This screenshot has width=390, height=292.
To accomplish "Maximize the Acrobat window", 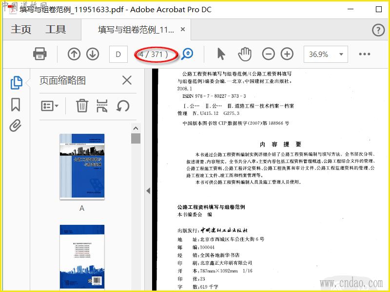I will (x=379, y=9).
